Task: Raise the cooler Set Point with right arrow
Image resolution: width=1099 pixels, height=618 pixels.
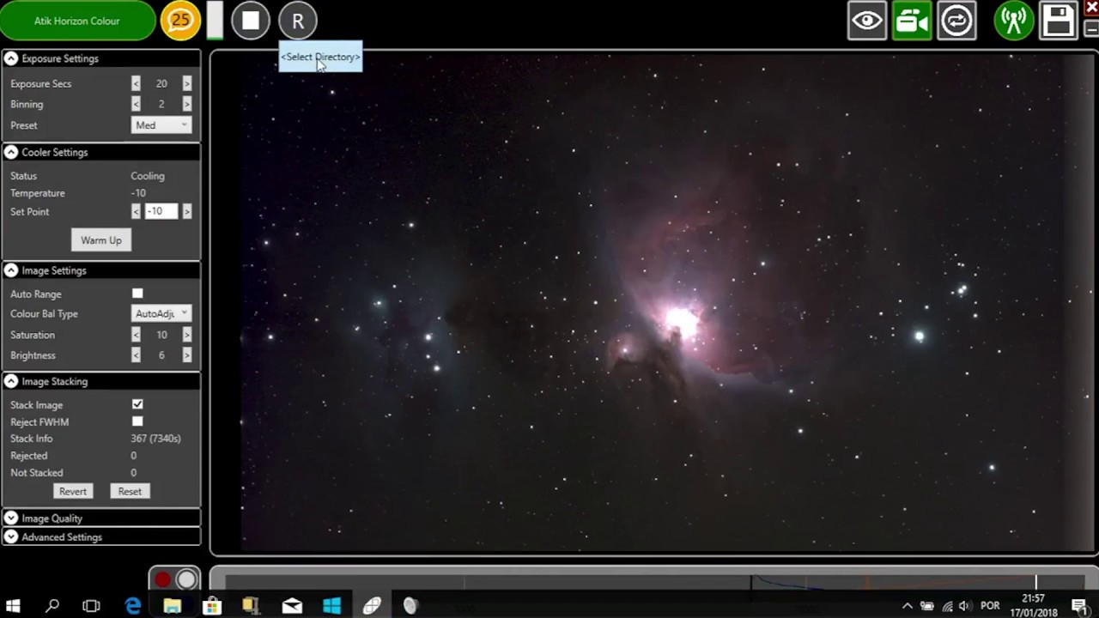Action: click(187, 211)
